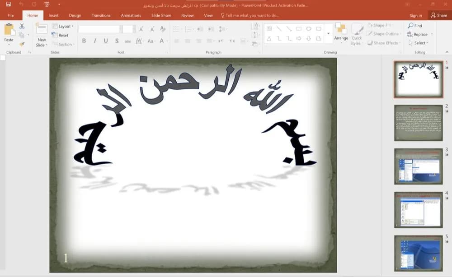
Task: Toggle Align Right paragraph
Action: click(198, 41)
